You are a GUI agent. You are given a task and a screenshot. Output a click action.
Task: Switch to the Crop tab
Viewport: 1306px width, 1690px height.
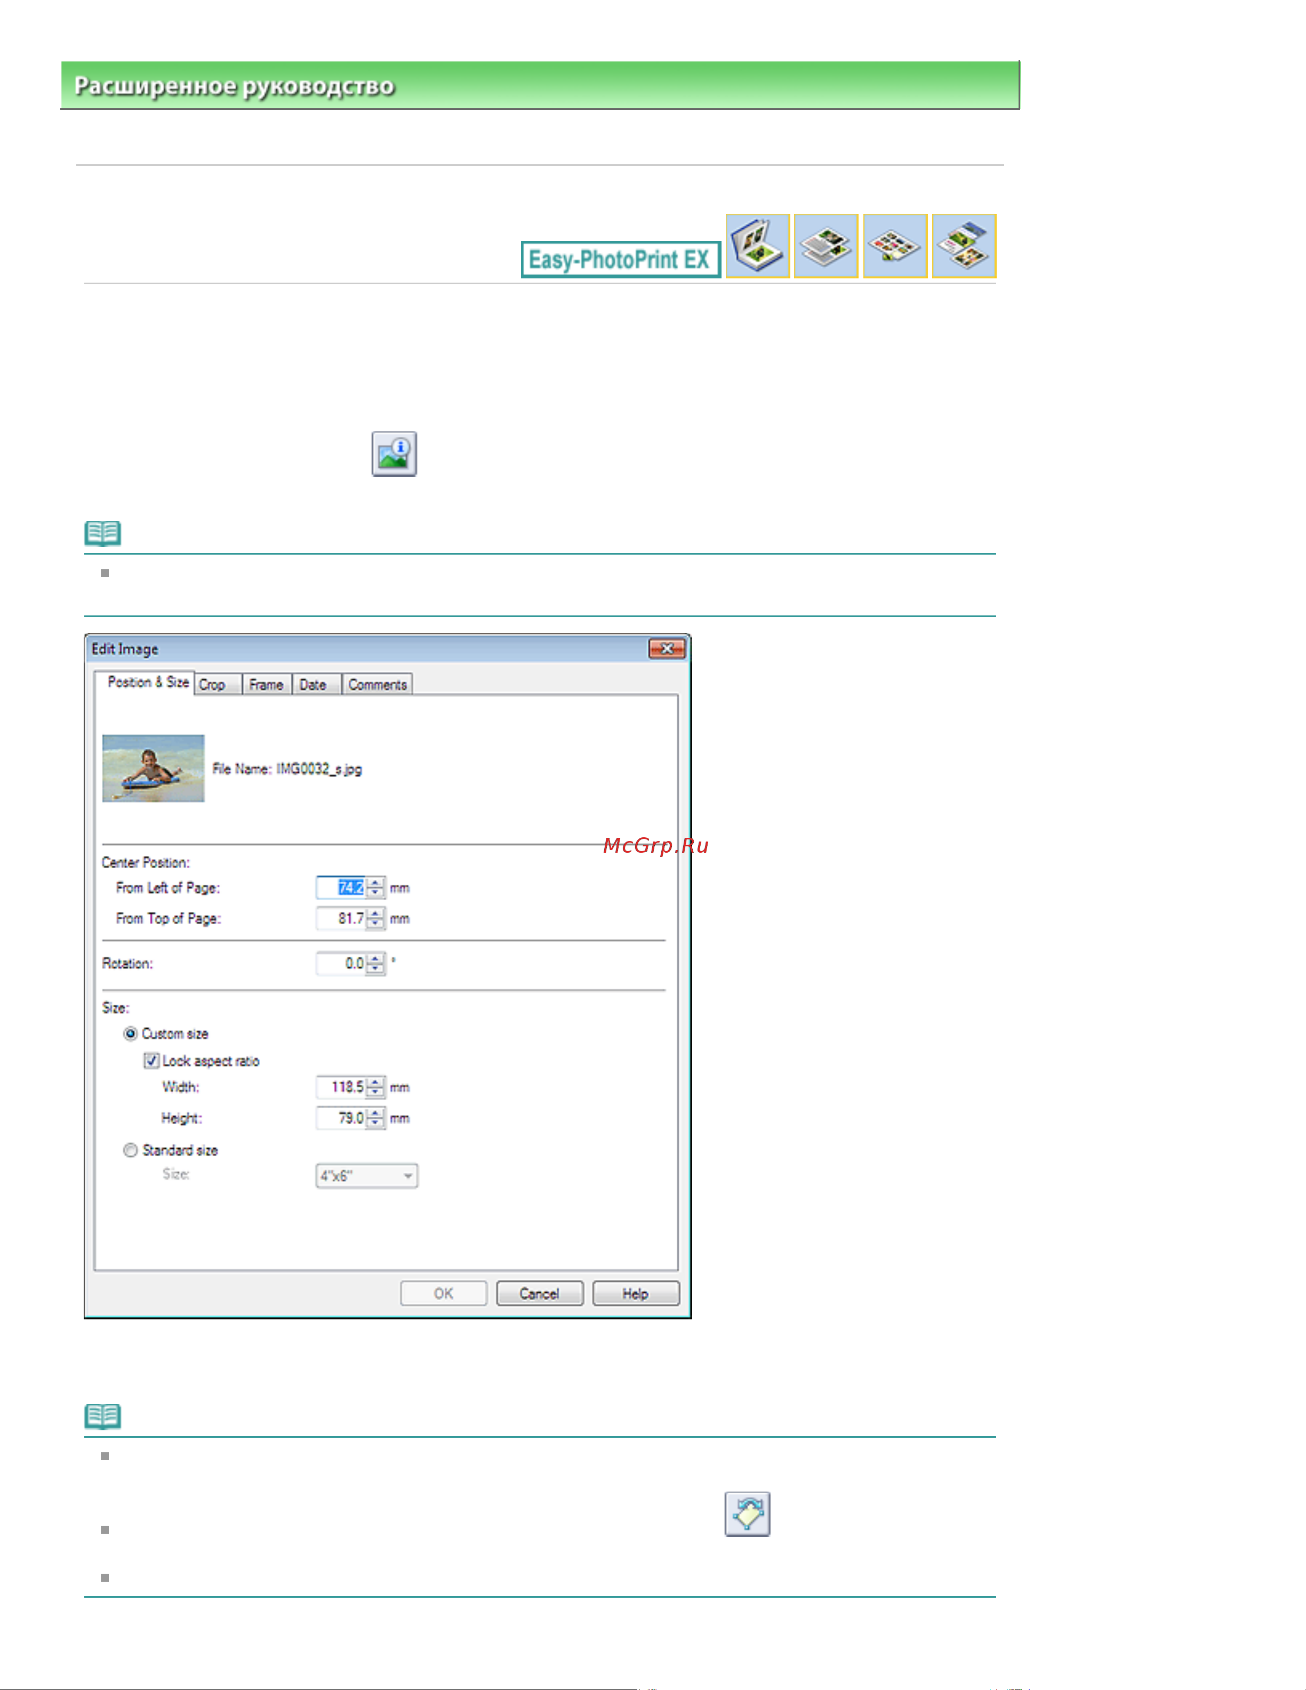point(218,685)
